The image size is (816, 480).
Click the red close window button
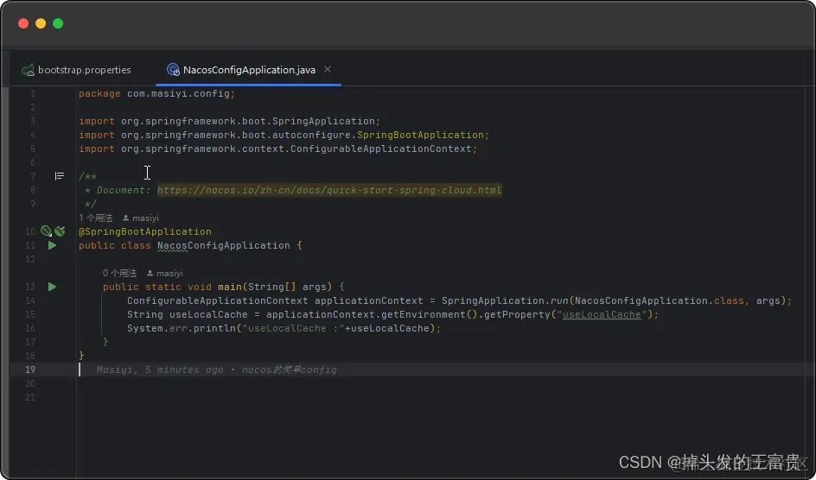(x=23, y=23)
